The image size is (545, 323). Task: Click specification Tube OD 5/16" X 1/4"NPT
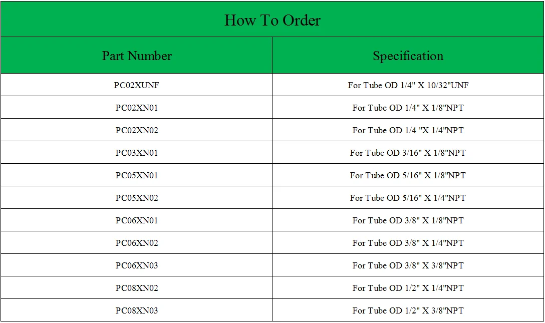[x=408, y=198]
